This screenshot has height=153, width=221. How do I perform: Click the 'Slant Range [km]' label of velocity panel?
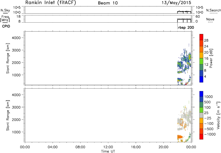[x=8, y=115]
